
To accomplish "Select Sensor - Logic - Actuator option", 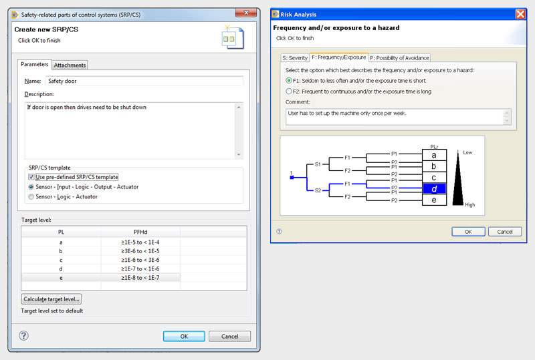I will click(31, 197).
